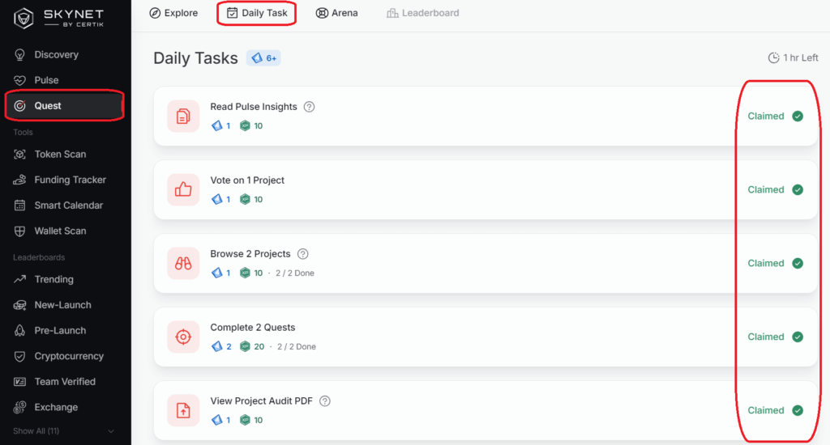Click Claimed on Complete 2 Quests

(776, 337)
